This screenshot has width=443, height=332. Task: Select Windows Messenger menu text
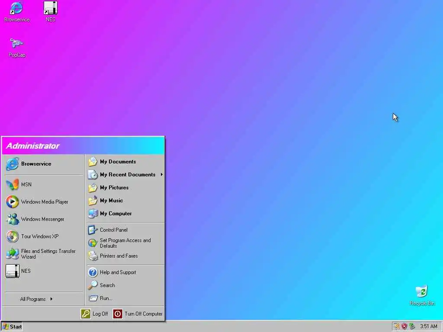point(43,219)
